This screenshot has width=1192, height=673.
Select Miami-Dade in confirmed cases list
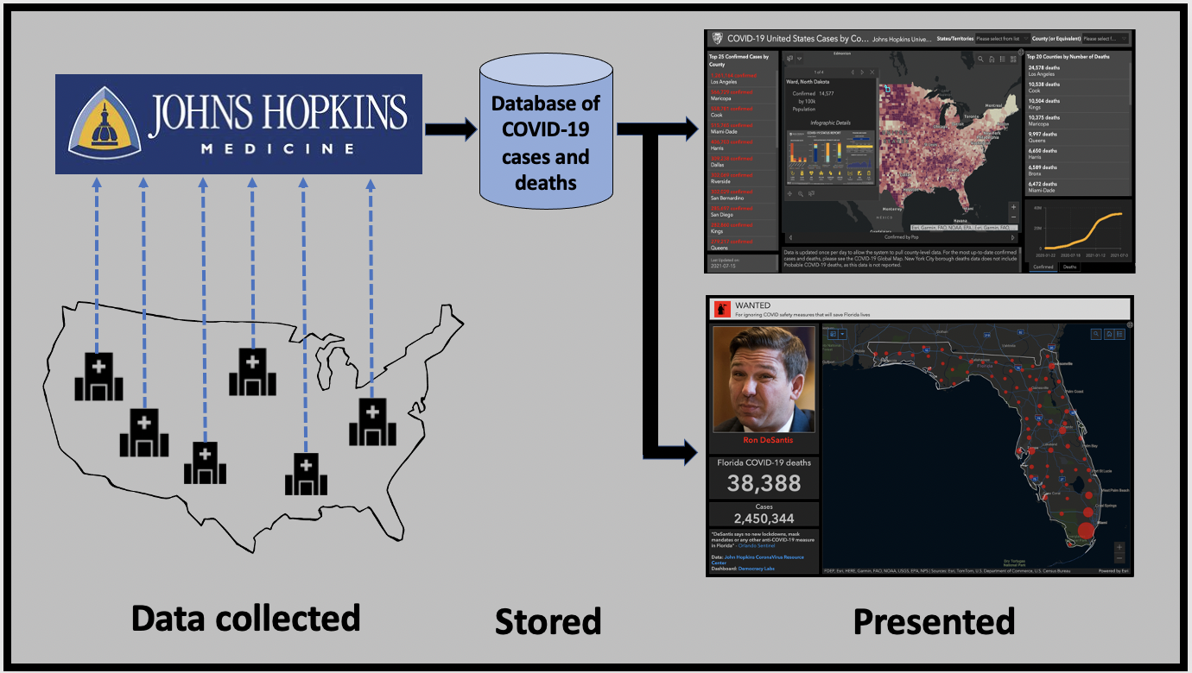[742, 129]
